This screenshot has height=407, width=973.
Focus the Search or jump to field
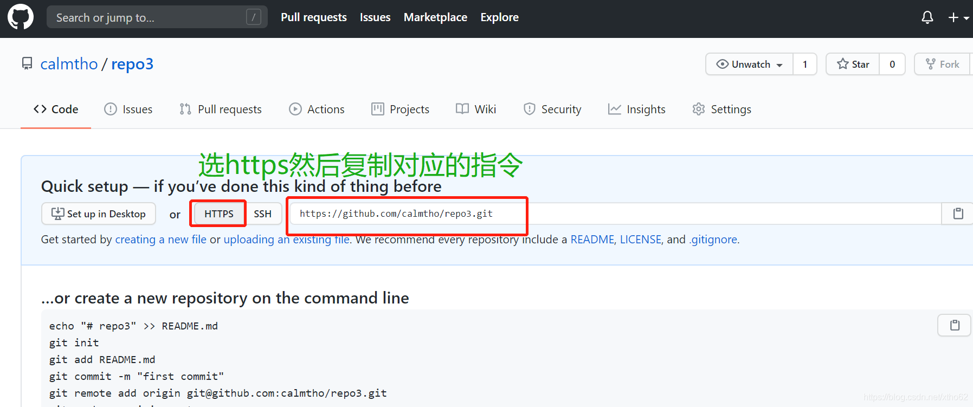(x=157, y=17)
